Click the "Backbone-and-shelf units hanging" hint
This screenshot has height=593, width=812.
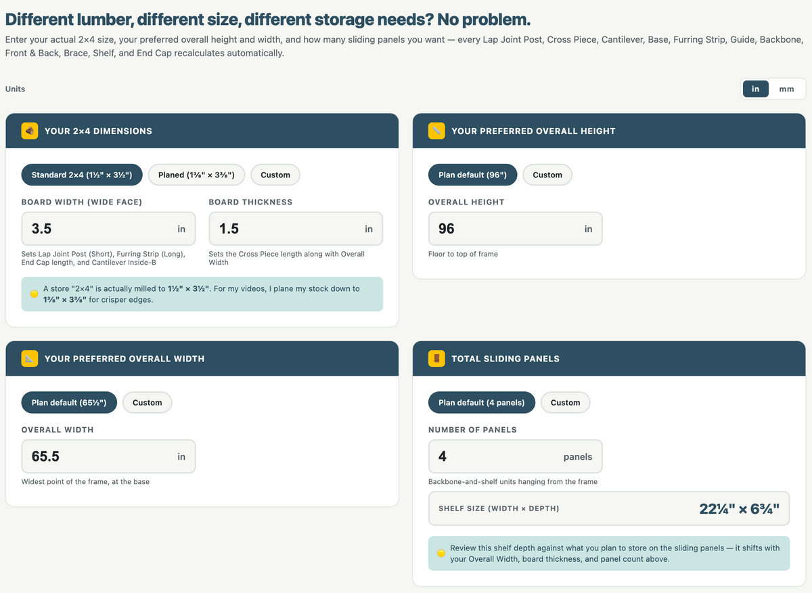(x=513, y=481)
